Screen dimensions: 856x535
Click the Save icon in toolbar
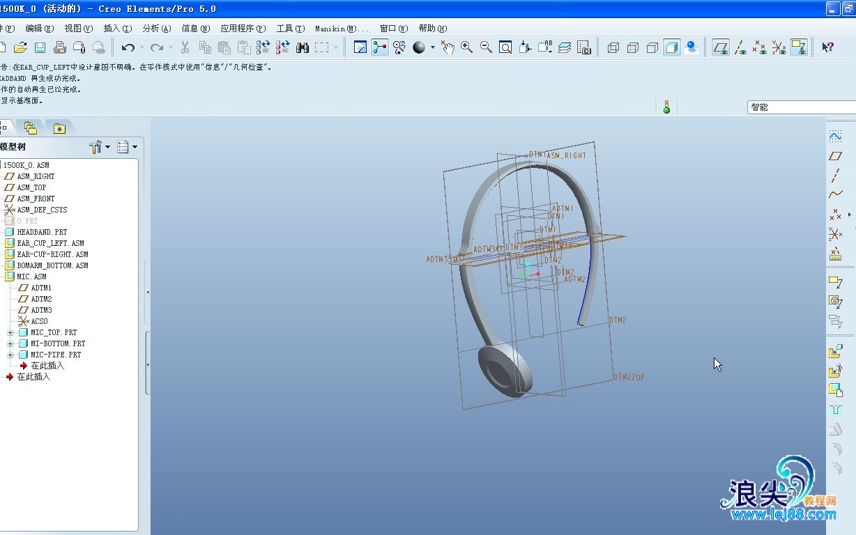pos(40,47)
